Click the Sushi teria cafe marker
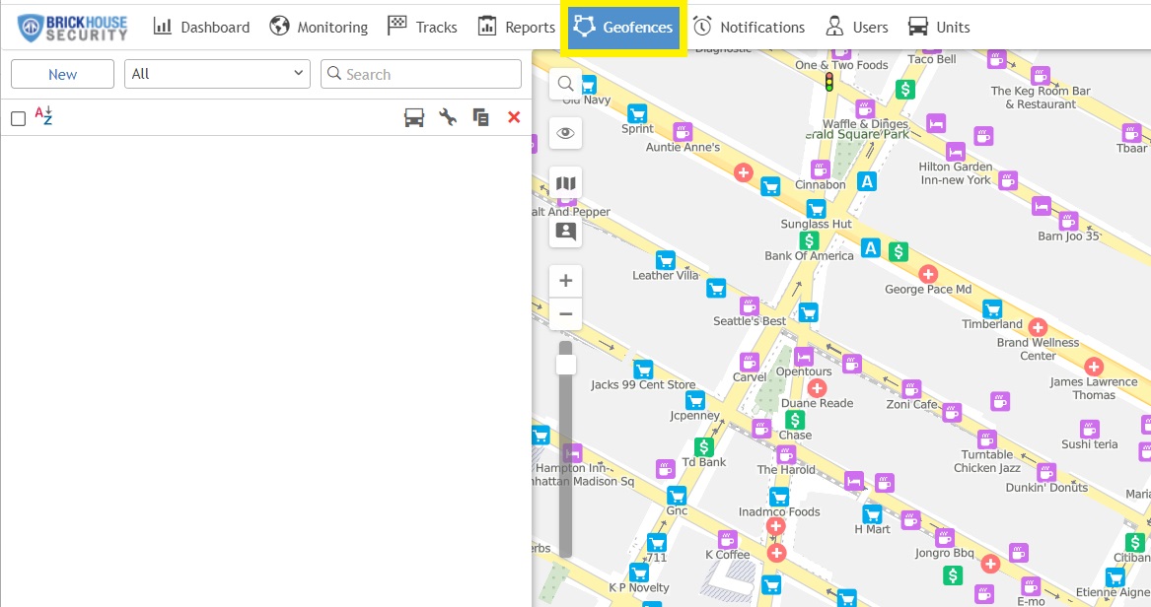 (1089, 429)
